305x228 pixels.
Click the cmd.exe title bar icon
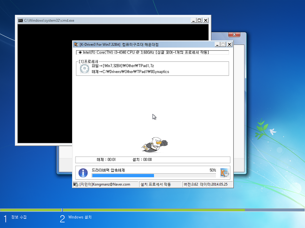point(20,20)
